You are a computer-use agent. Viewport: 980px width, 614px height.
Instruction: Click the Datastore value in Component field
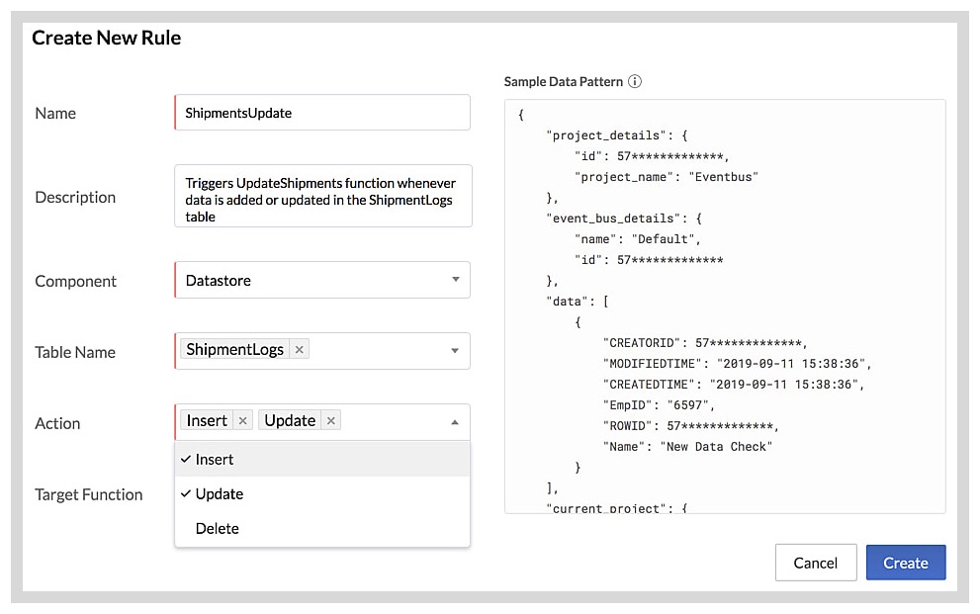(219, 280)
